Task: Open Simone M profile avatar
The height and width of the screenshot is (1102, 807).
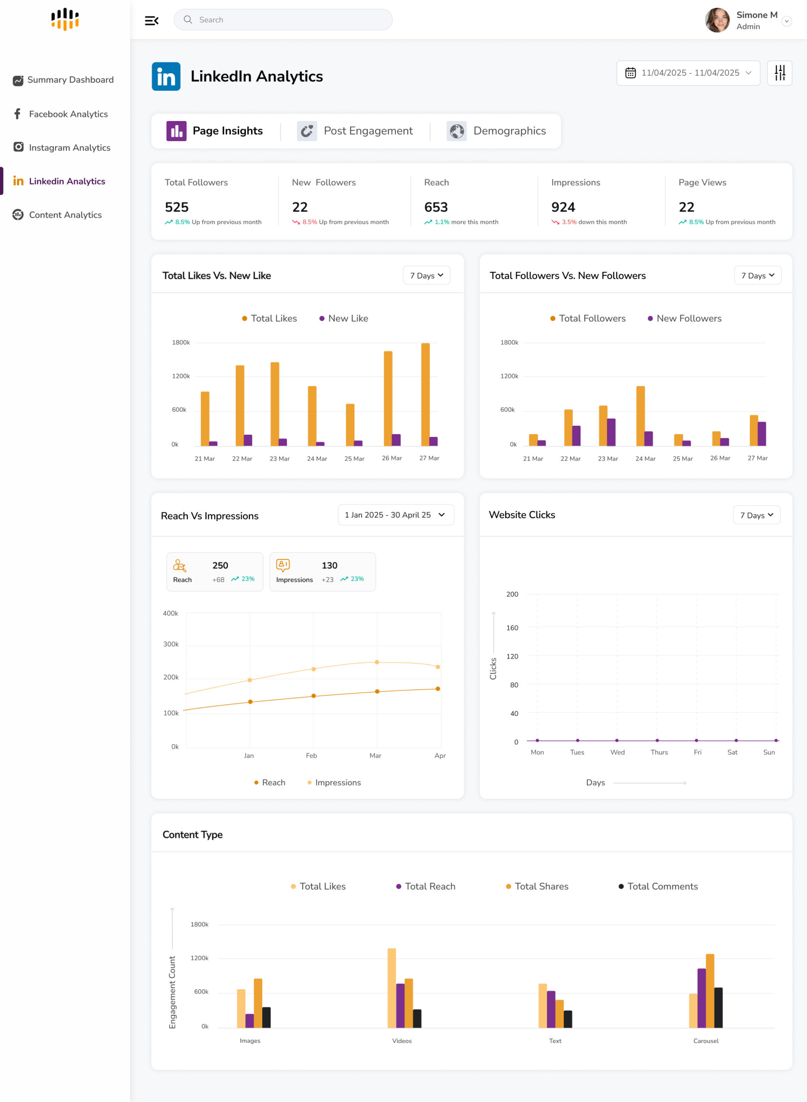Action: [717, 20]
